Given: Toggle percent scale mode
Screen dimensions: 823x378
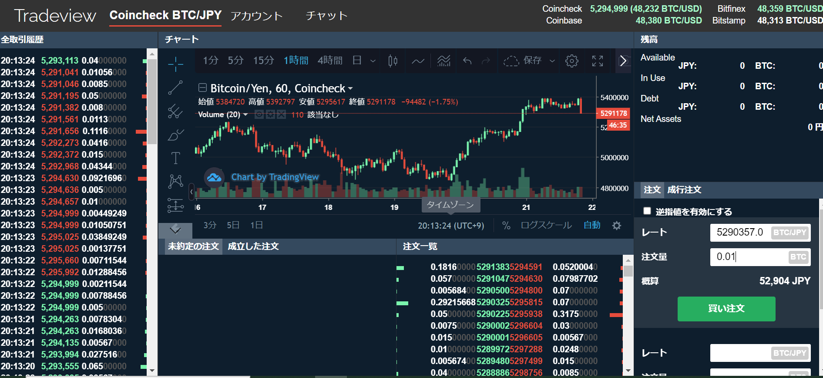Looking at the screenshot, I should (x=506, y=225).
